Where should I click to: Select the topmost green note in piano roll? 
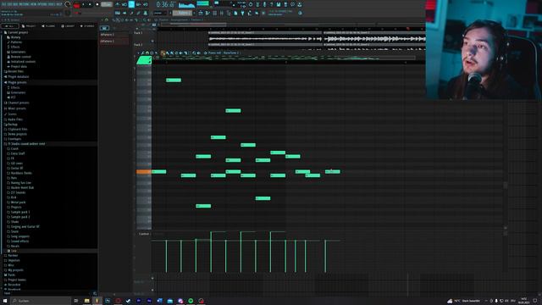click(x=174, y=80)
